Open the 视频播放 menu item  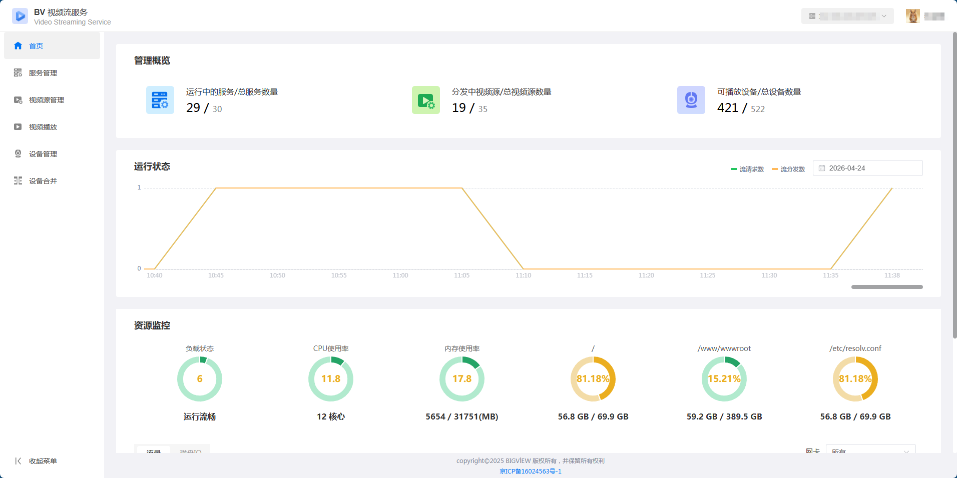point(52,126)
